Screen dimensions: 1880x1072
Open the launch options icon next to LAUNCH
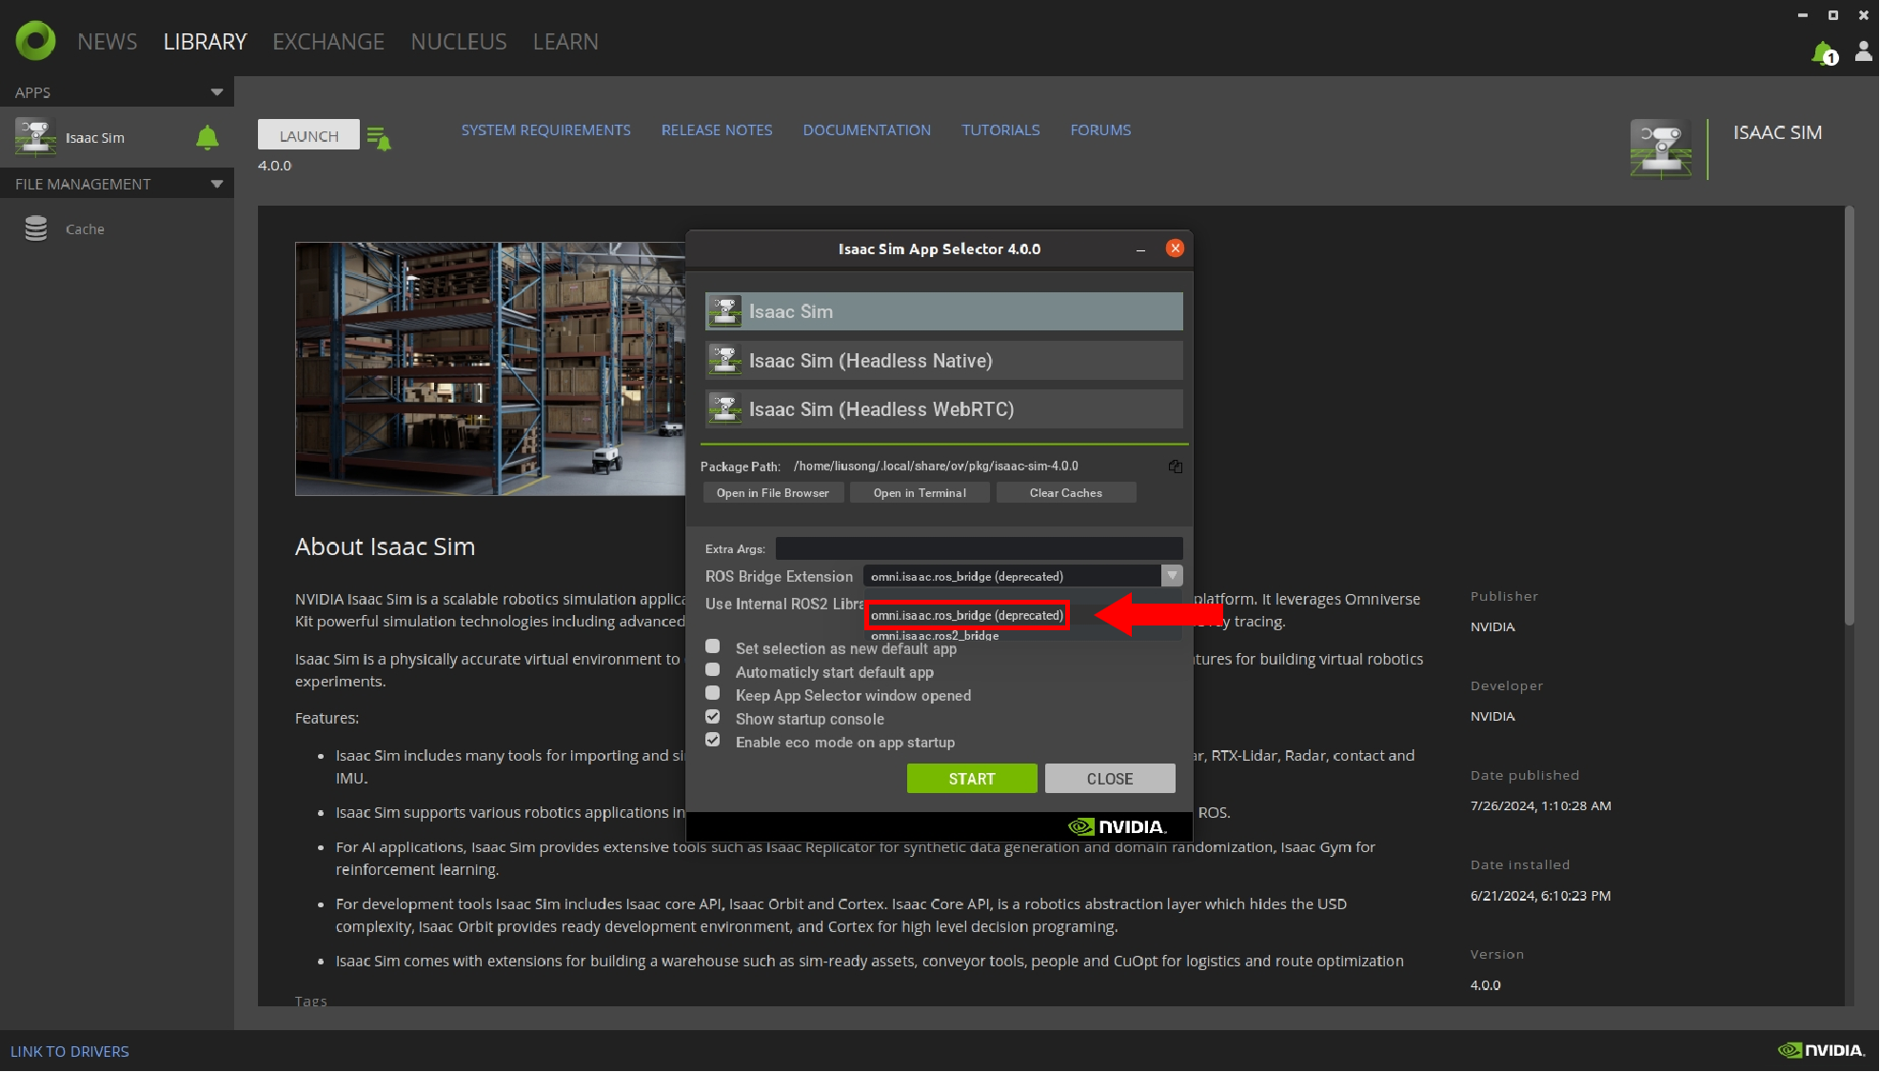379,139
